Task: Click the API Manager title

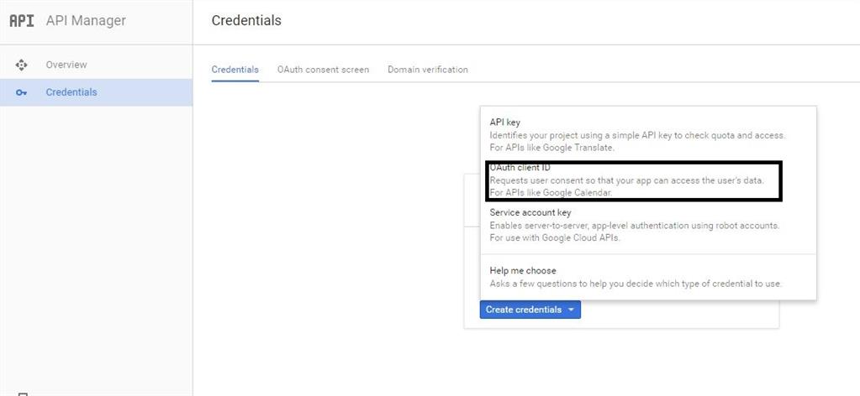Action: (86, 21)
